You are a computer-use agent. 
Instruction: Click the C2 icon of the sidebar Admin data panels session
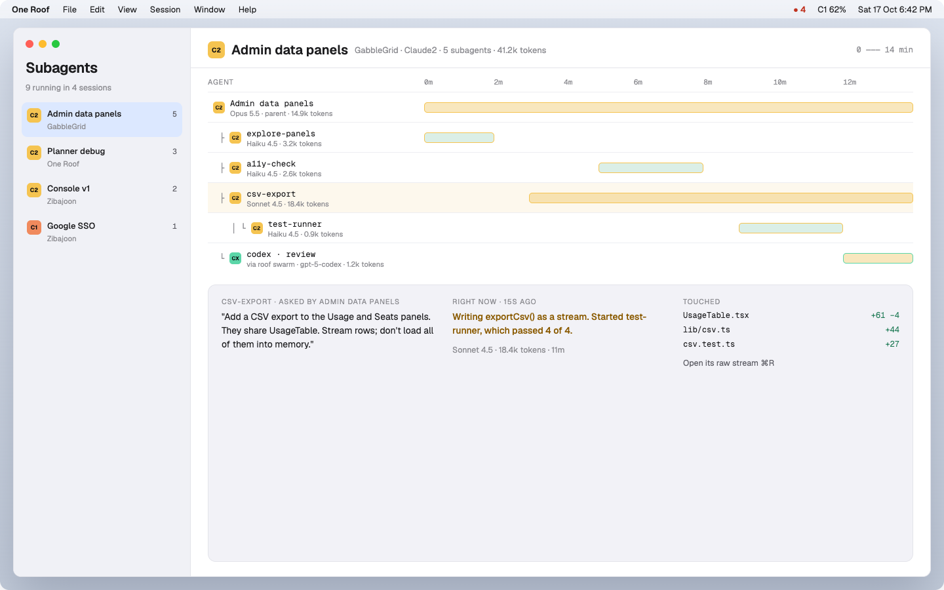[x=34, y=115]
